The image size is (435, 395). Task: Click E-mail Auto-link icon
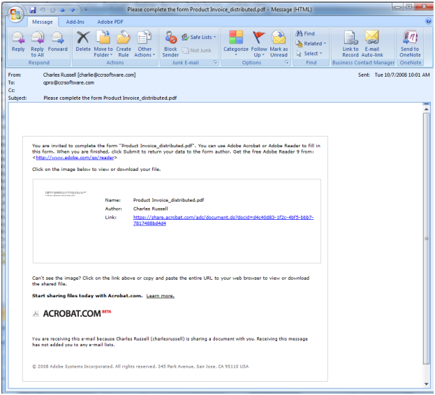point(372,44)
